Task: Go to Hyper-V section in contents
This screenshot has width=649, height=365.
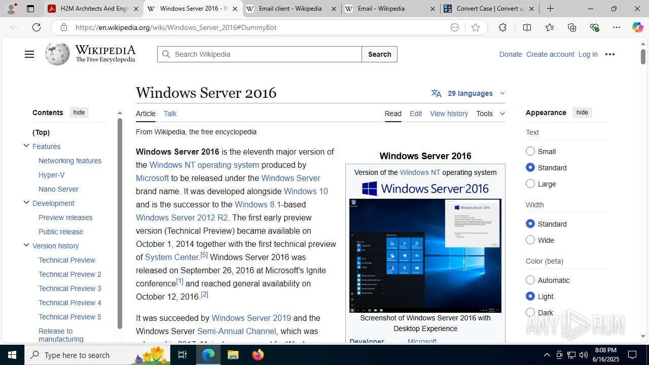Action: [52, 175]
